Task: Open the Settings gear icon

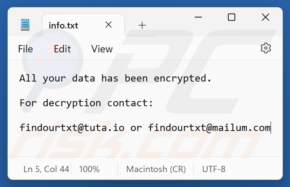Action: pyautogui.click(x=265, y=48)
